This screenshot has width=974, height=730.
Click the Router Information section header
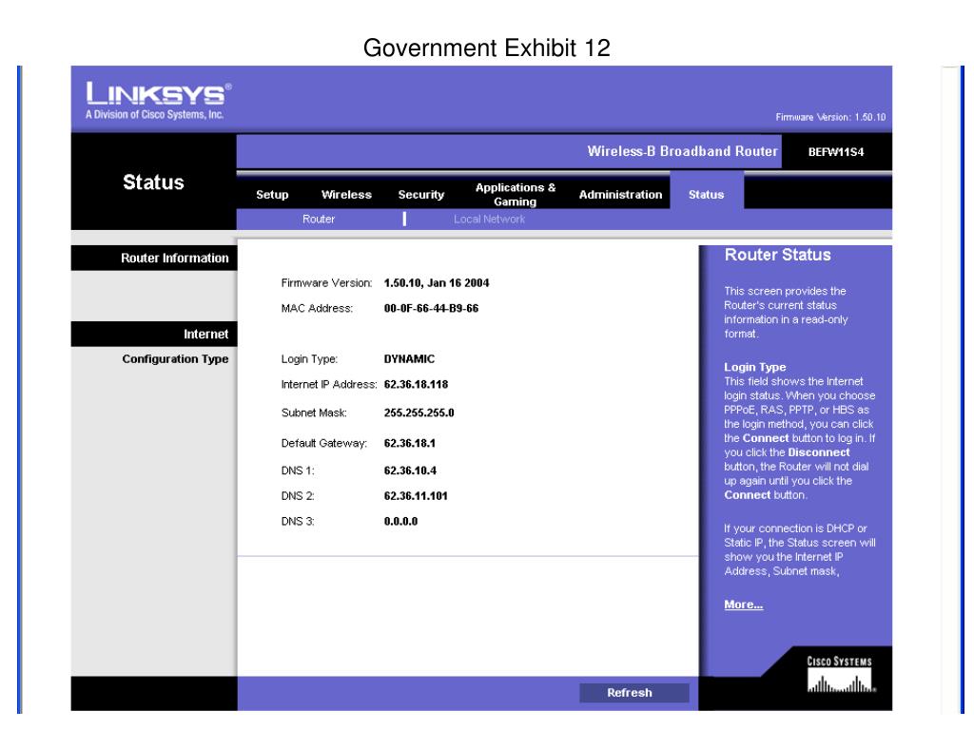pyautogui.click(x=154, y=259)
